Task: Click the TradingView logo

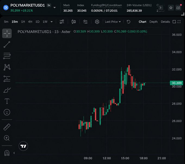Action: coord(23,146)
